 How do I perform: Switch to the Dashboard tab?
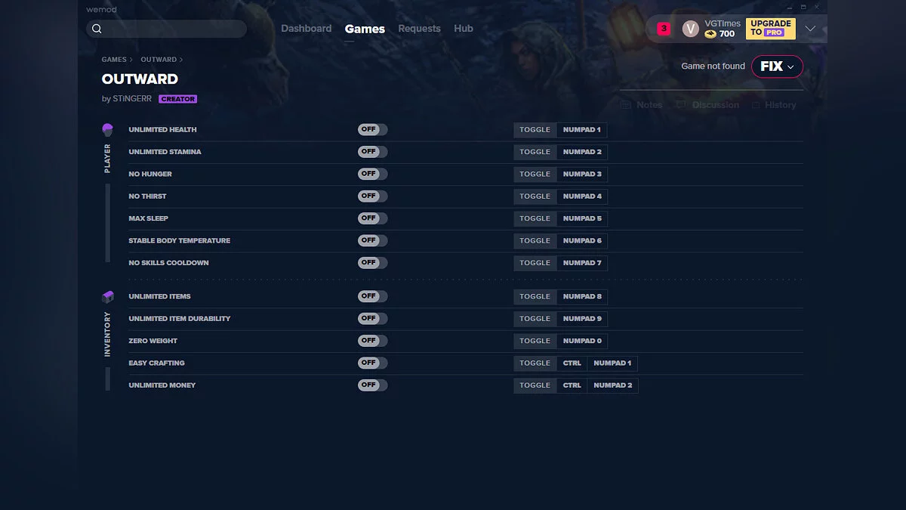coord(306,29)
